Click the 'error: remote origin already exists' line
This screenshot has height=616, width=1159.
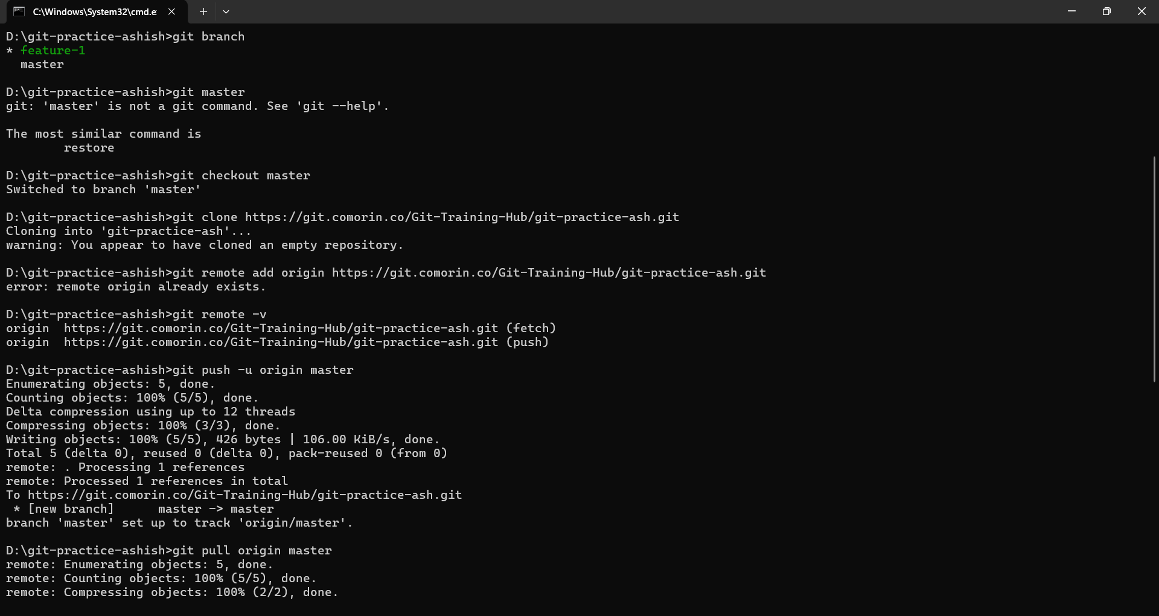click(136, 287)
